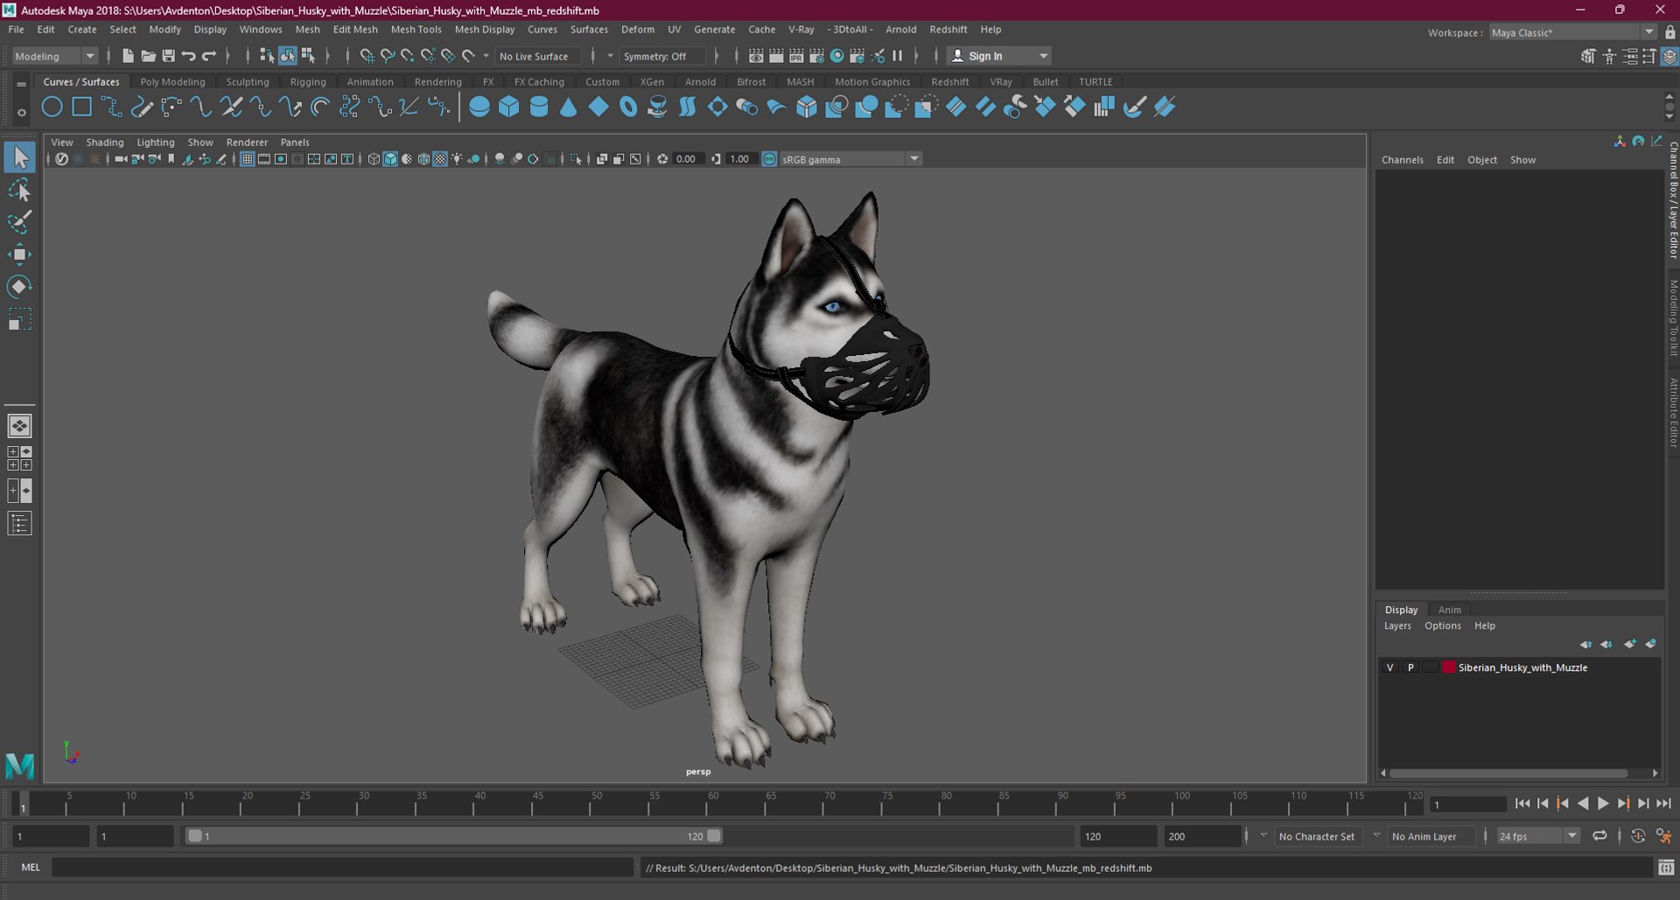Toggle loop playback mode button
The width and height of the screenshot is (1680, 900).
coord(1599,836)
